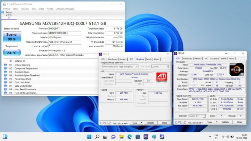The width and height of the screenshot is (251, 141).
Task: Open Archivo menu in CrystalDiskInfo
Action: [x=6, y=9]
